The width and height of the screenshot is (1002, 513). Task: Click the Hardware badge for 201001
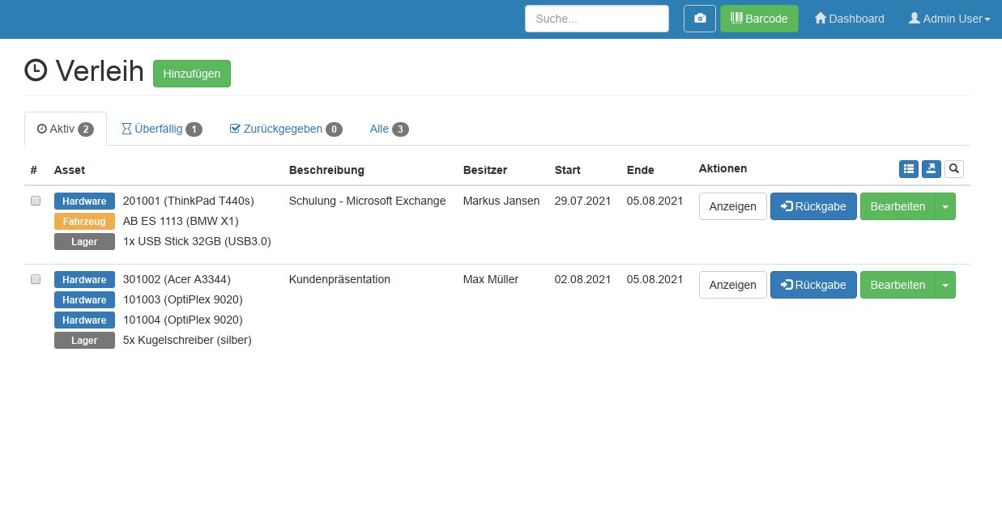(84, 201)
